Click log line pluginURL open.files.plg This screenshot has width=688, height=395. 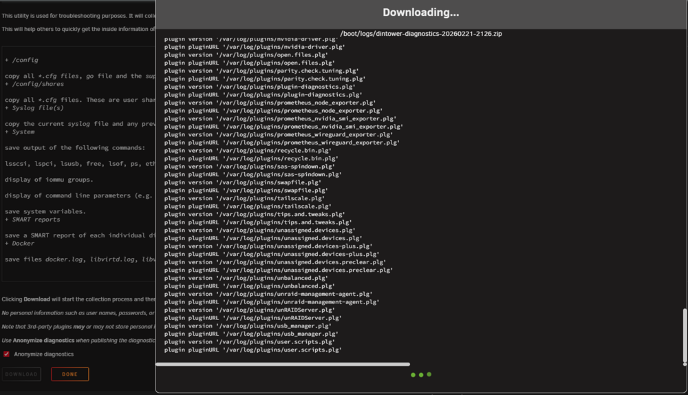(250, 63)
